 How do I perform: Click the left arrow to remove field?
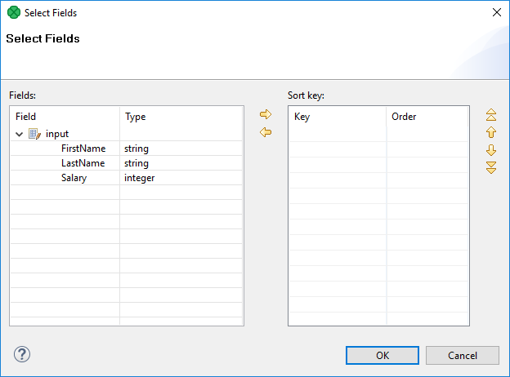point(266,132)
